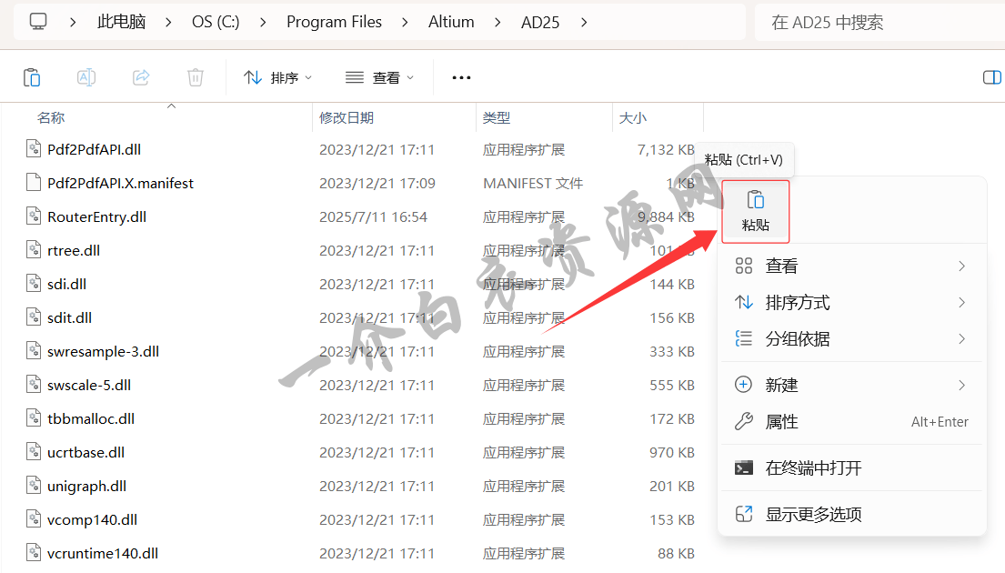Toggle the details pane icon at right

(x=991, y=77)
